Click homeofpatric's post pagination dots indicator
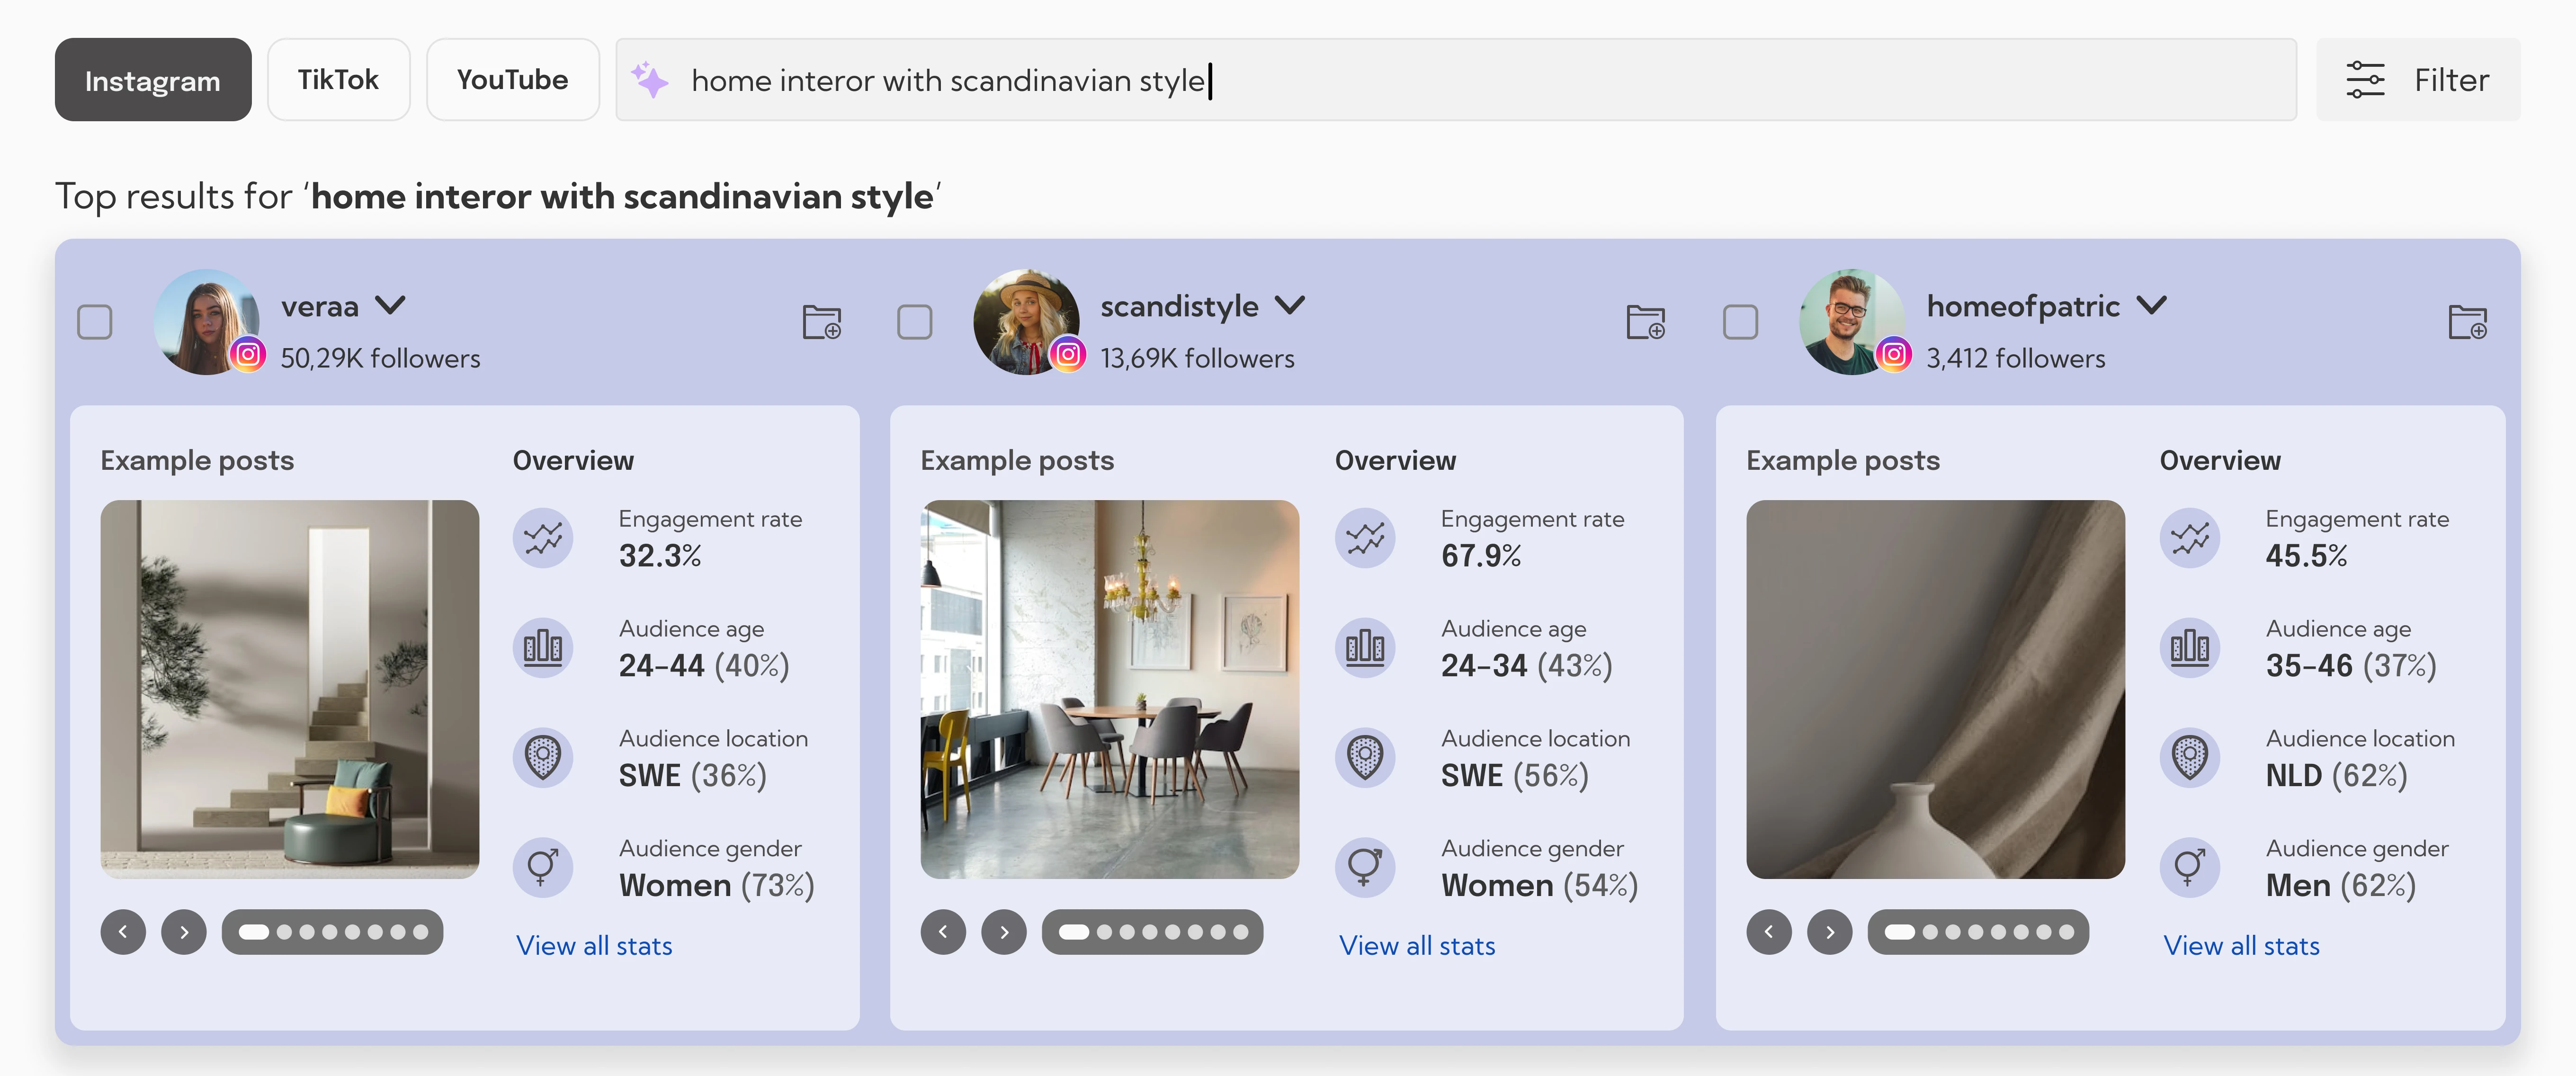Screen dimensions: 2576x1076 click(x=1979, y=932)
